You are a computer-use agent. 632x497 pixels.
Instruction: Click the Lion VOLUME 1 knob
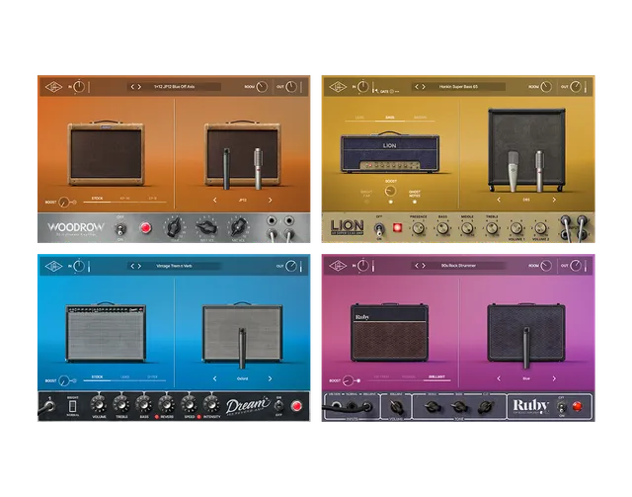click(515, 228)
